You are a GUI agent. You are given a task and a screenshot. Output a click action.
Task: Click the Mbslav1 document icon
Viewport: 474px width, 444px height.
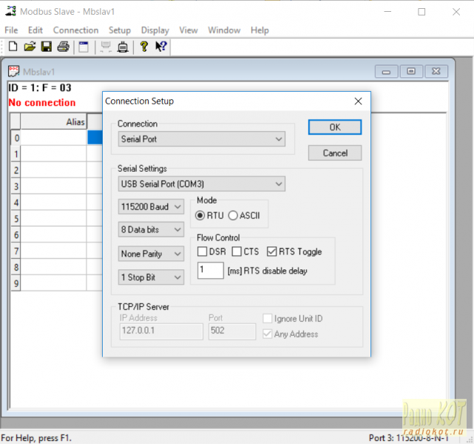[13, 71]
